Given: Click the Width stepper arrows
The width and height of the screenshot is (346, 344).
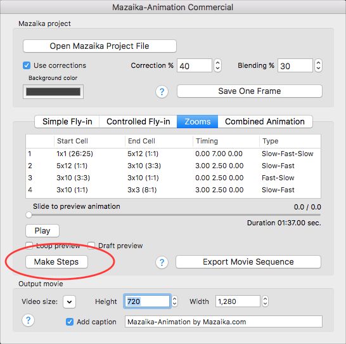Looking at the screenshot, I should point(265,301).
